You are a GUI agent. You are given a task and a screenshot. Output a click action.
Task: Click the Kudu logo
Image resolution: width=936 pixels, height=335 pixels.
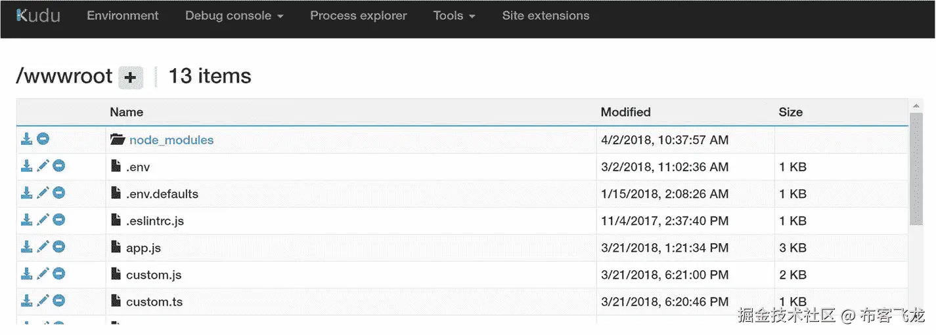(38, 15)
